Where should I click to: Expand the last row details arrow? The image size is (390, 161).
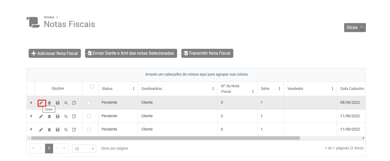coord(31,129)
